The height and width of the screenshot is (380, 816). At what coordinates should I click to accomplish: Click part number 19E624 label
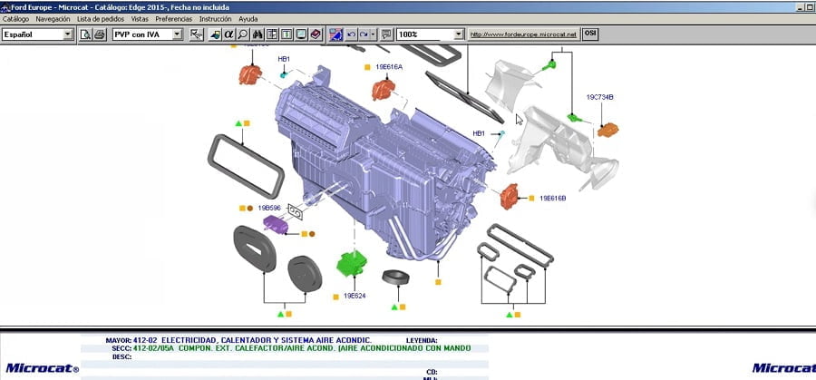pos(355,296)
